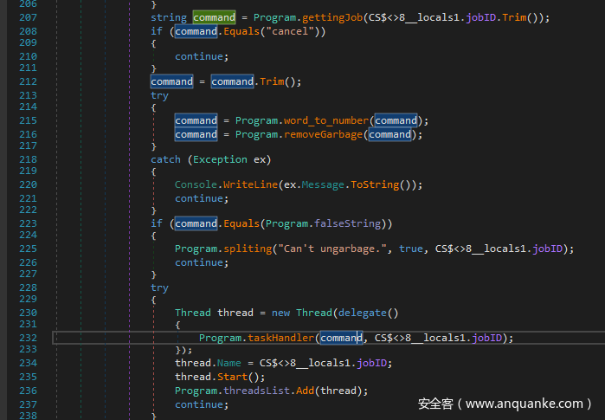605x420 pixels.
Task: Go to the removeGarbage method reference
Action: pyautogui.click(x=322, y=134)
